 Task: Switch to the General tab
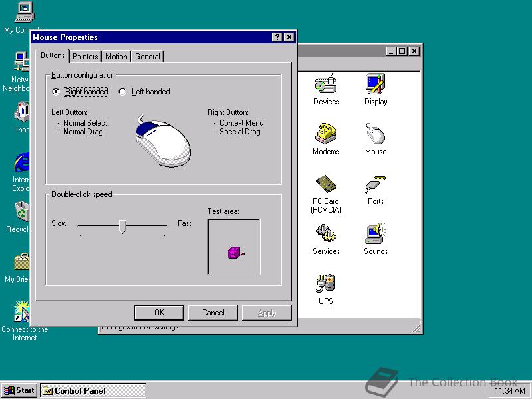[147, 57]
